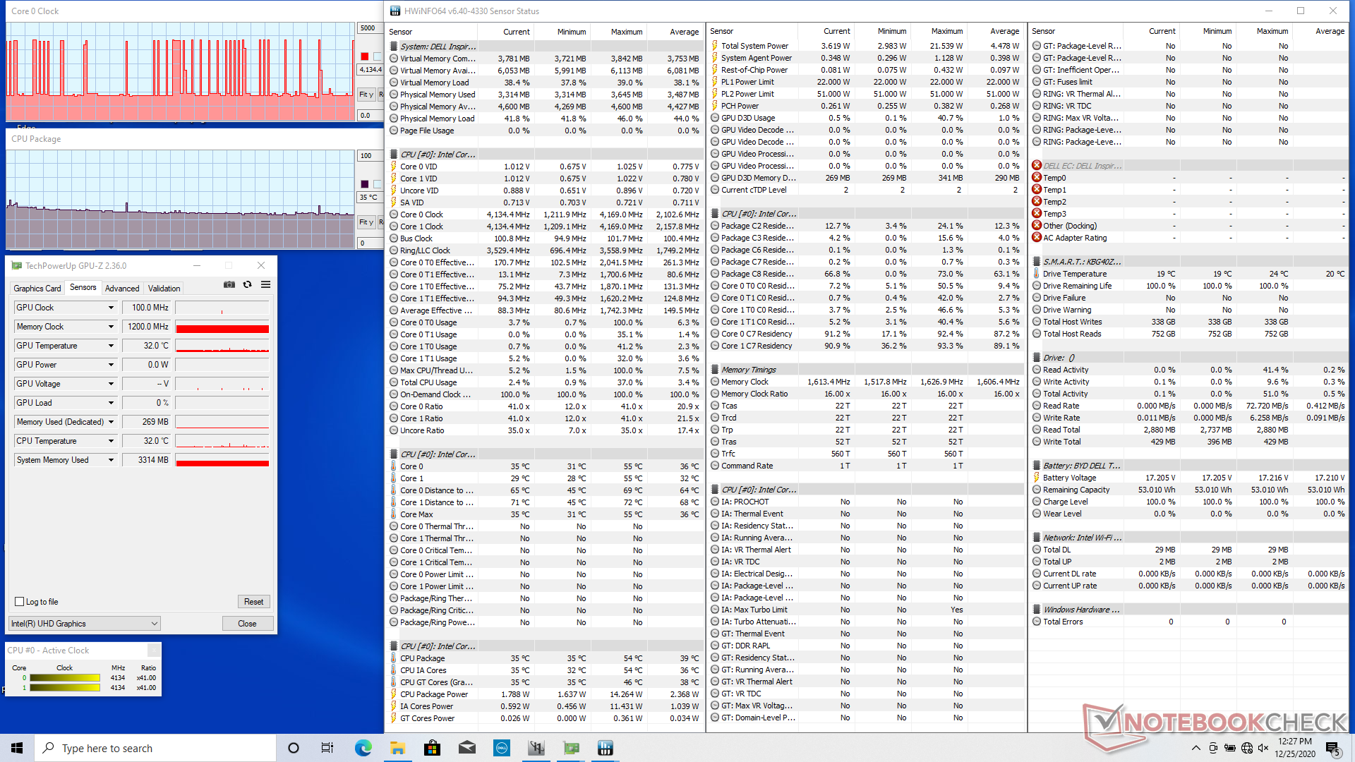
Task: Click the Dell app taskbar icon
Action: [502, 748]
